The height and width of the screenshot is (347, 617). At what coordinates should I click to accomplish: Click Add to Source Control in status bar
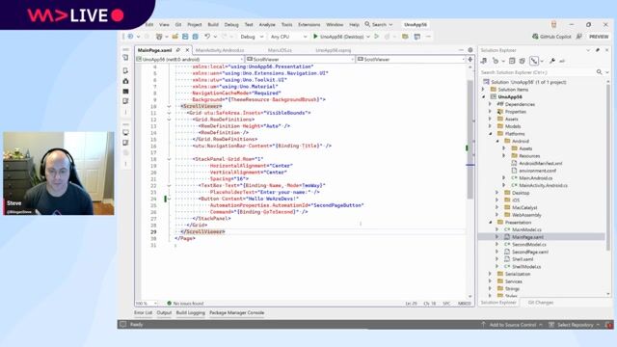(512, 325)
